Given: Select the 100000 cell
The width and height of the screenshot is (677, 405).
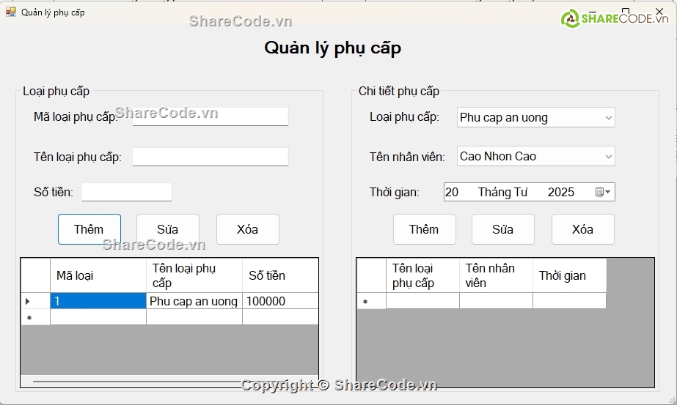Looking at the screenshot, I should tap(280, 301).
